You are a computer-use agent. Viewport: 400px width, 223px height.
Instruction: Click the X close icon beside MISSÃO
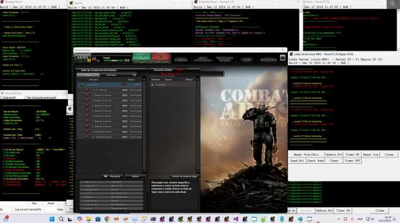click(283, 58)
